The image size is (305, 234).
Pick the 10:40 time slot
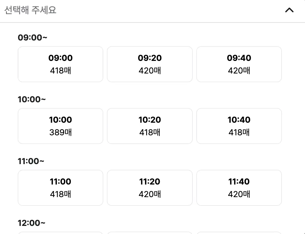tap(239, 126)
